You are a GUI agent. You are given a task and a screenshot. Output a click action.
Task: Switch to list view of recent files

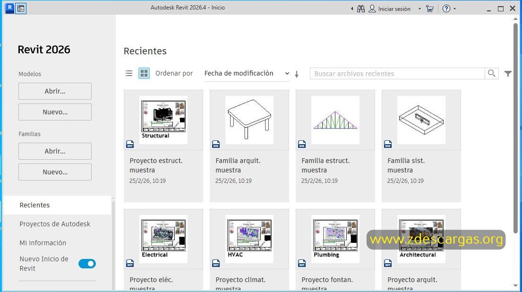click(x=129, y=73)
